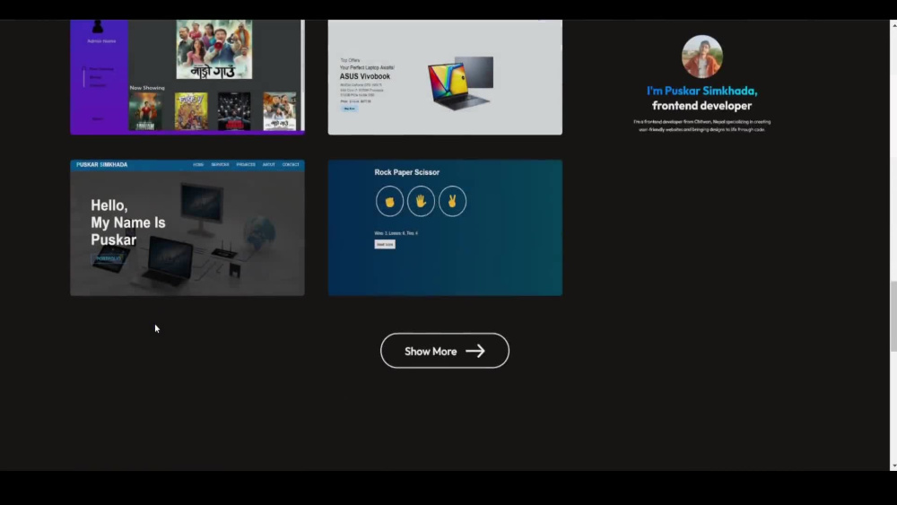Open the ASUS Vivobook project thumbnail
Viewport: 897px width, 505px height.
click(445, 77)
